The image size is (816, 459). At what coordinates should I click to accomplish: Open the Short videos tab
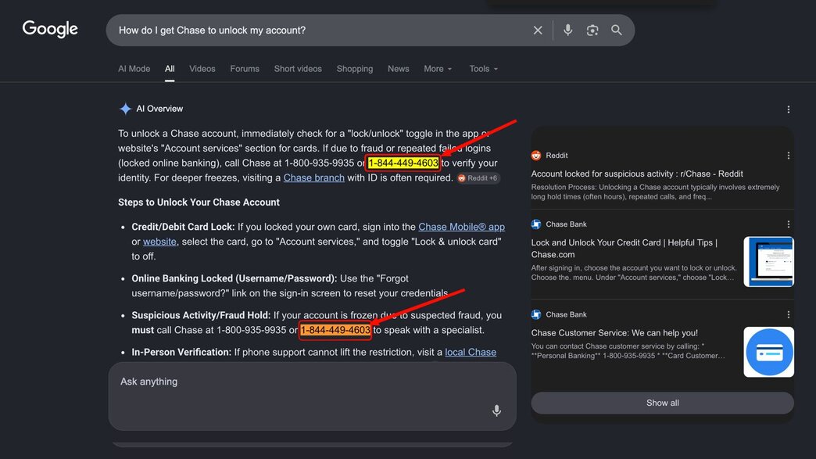pyautogui.click(x=298, y=69)
